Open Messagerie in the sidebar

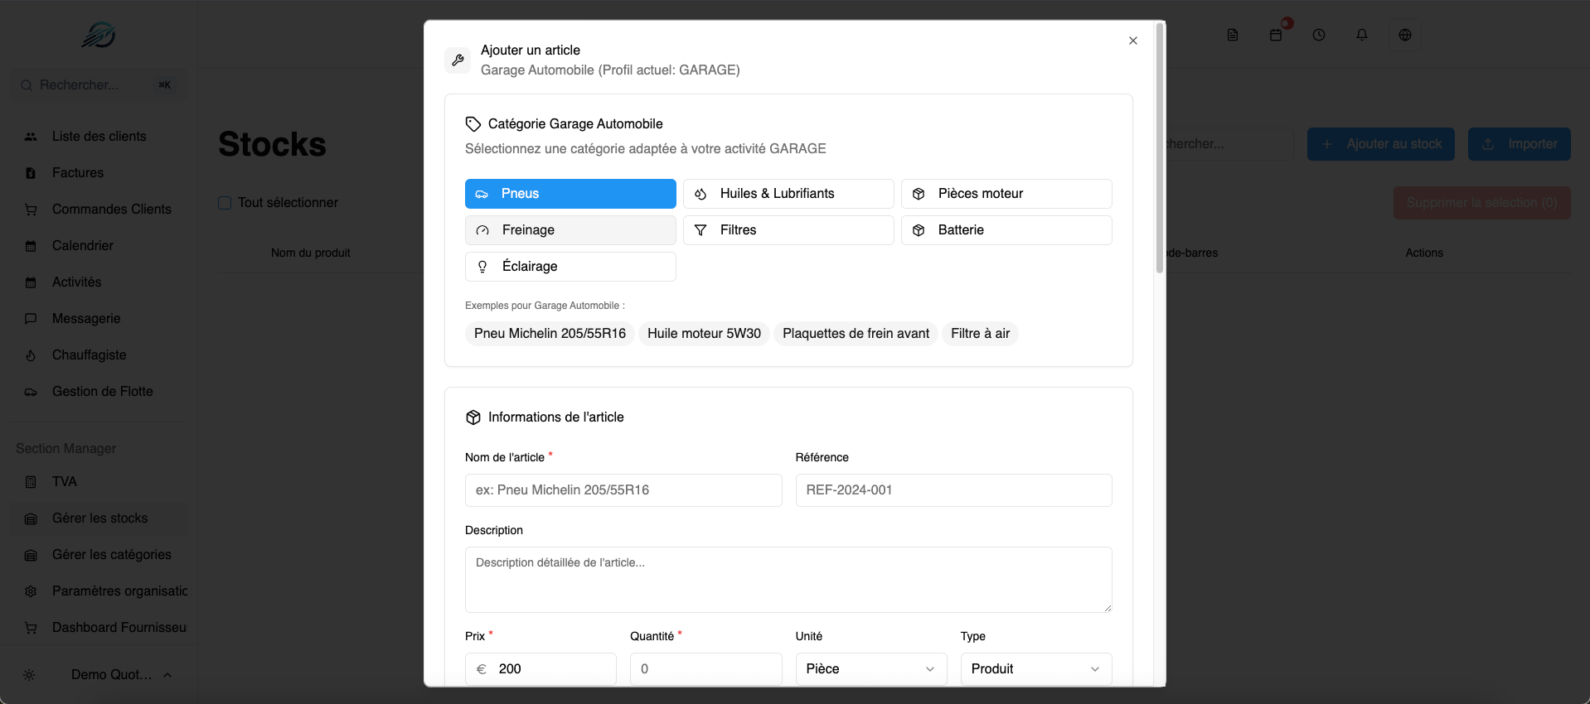click(99, 319)
